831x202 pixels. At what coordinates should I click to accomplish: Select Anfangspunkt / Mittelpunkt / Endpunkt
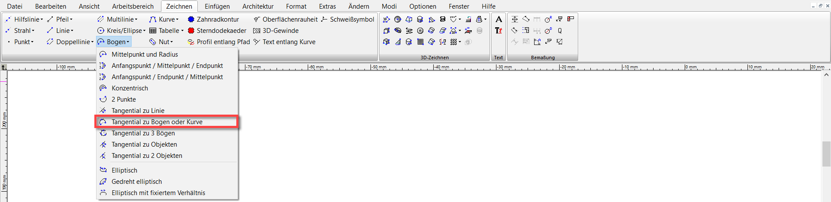pos(167,66)
